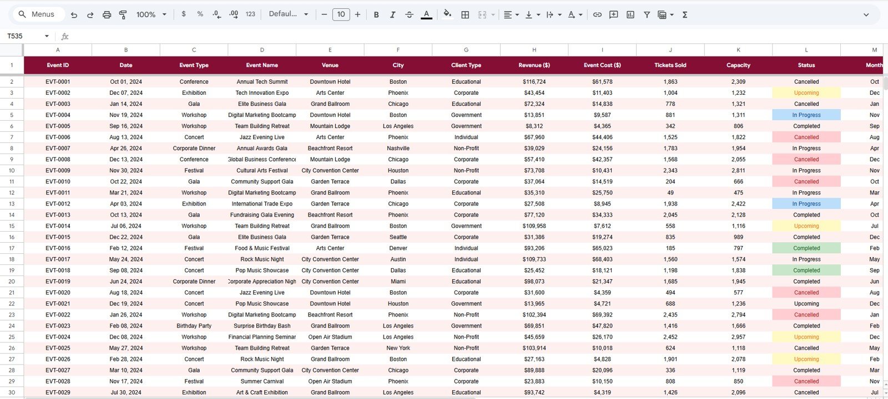Select the Status header cell
Image resolution: width=888 pixels, height=399 pixels.
[806, 65]
